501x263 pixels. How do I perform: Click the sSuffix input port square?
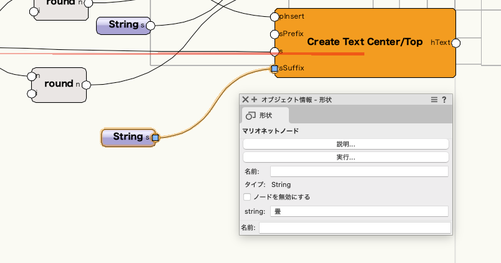(274, 68)
